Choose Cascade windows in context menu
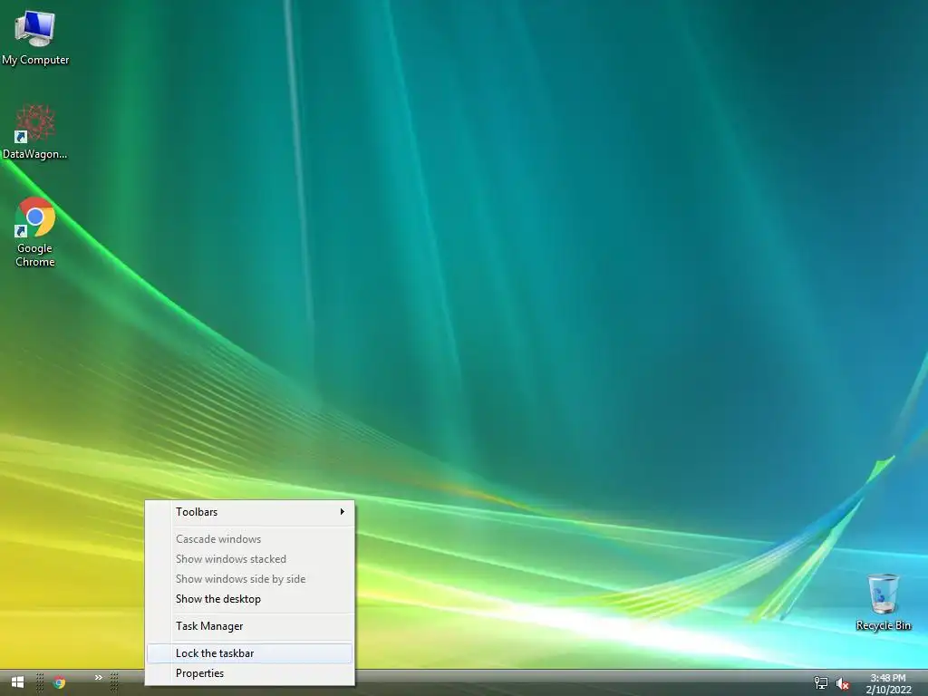This screenshot has height=696, width=928. 250,539
